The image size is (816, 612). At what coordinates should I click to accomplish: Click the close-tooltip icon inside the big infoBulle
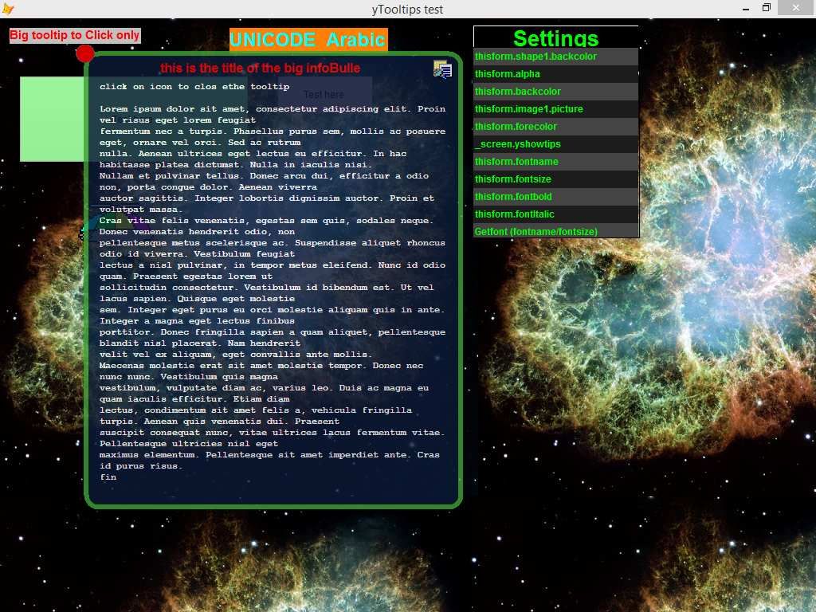tap(443, 70)
